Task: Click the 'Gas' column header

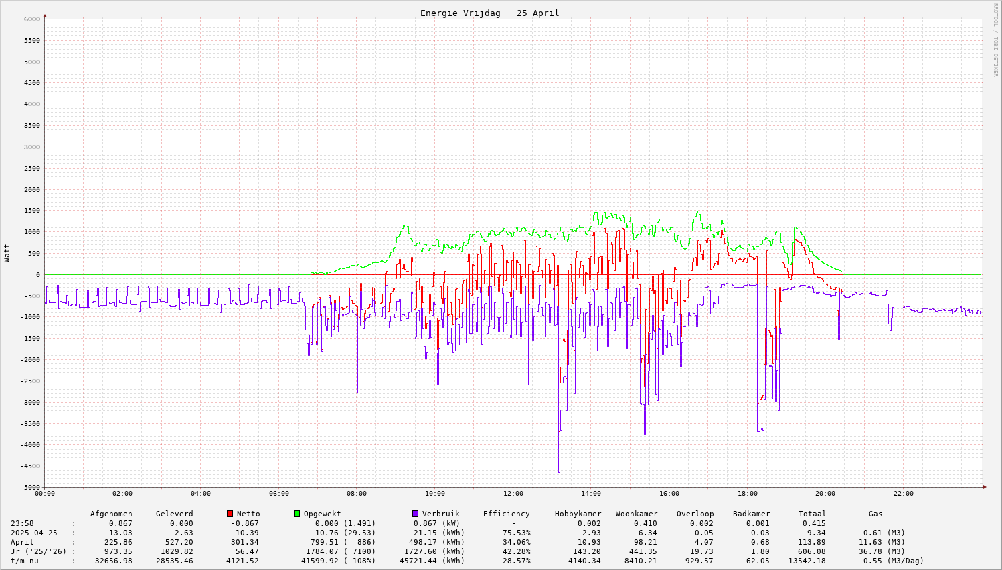Action: pyautogui.click(x=875, y=514)
